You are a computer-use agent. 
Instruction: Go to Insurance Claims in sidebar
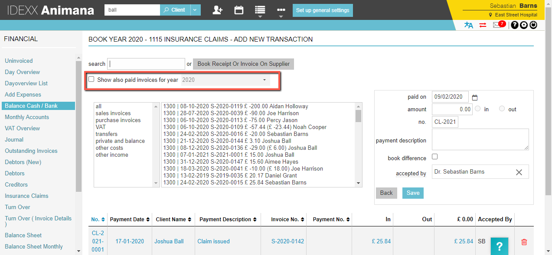26,196
